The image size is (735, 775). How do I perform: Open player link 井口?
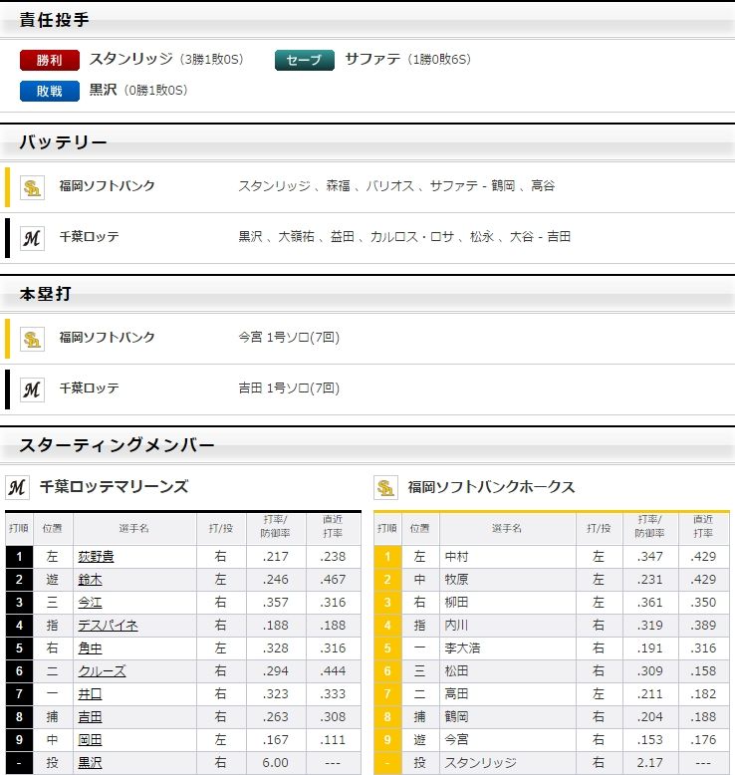point(90,694)
